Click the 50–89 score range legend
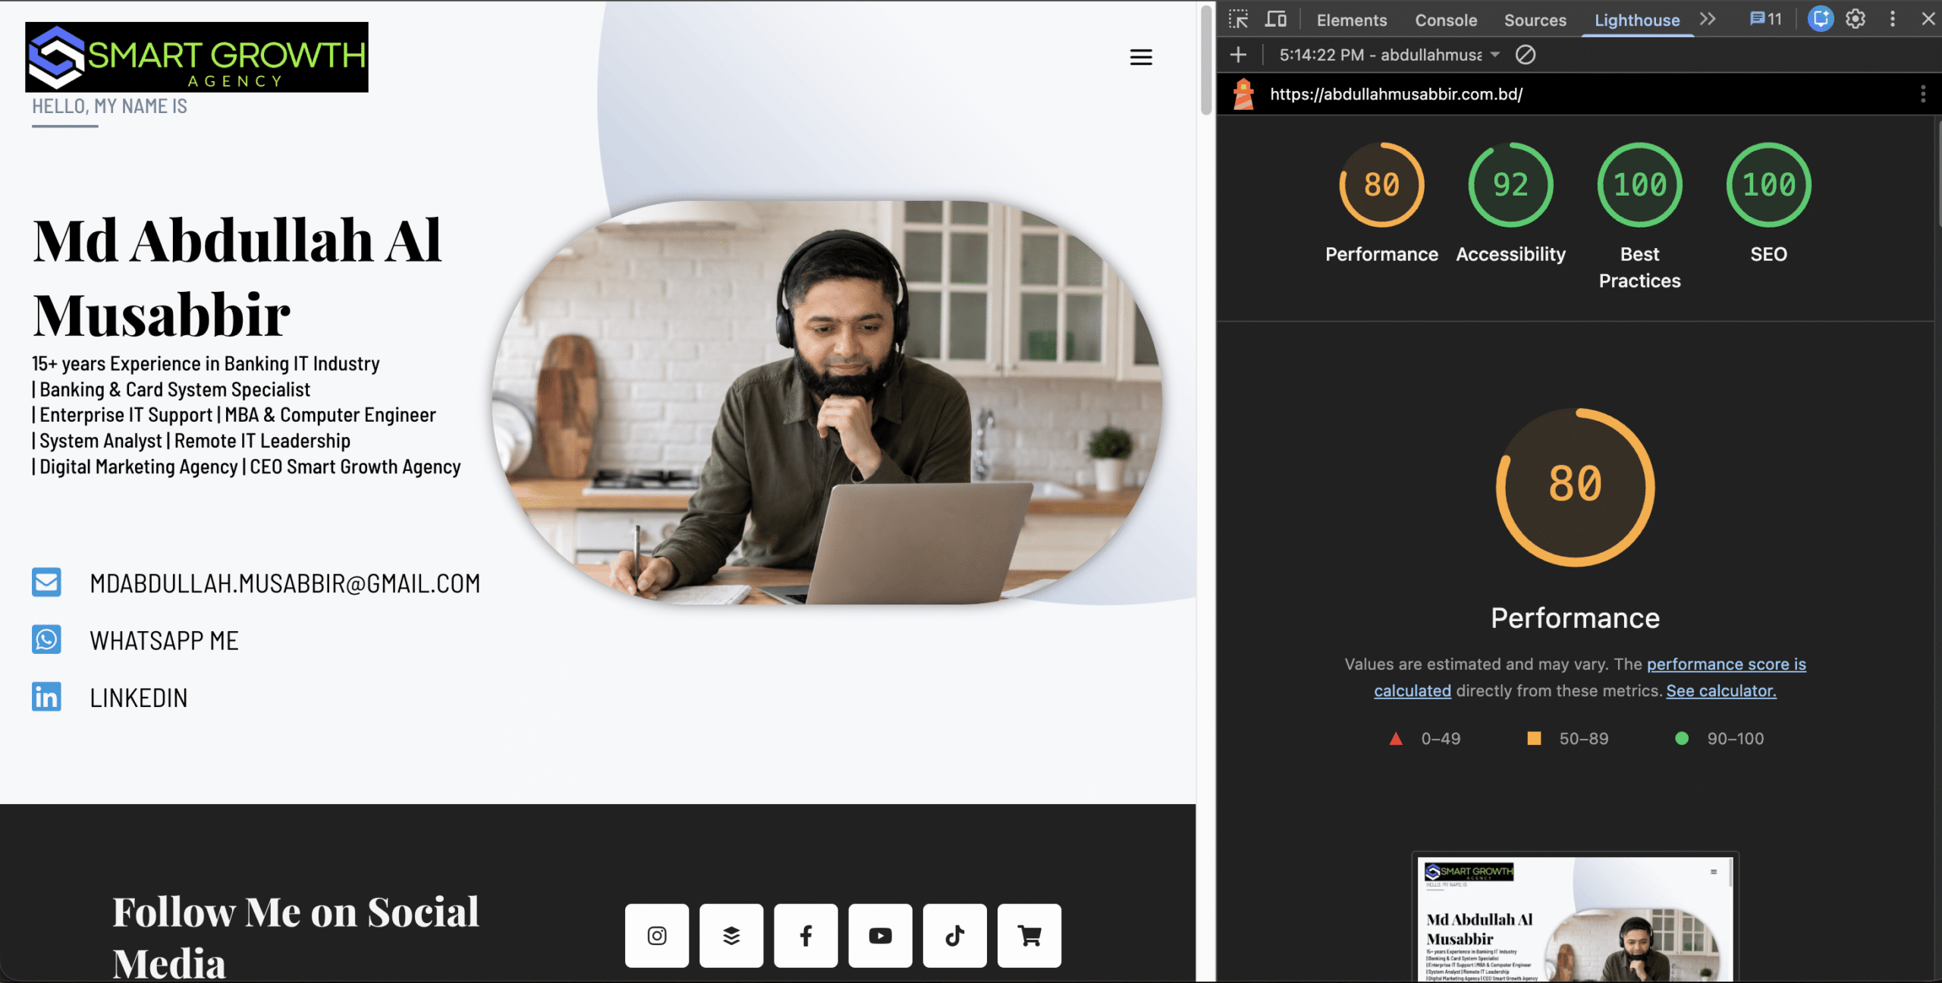 click(x=1567, y=739)
